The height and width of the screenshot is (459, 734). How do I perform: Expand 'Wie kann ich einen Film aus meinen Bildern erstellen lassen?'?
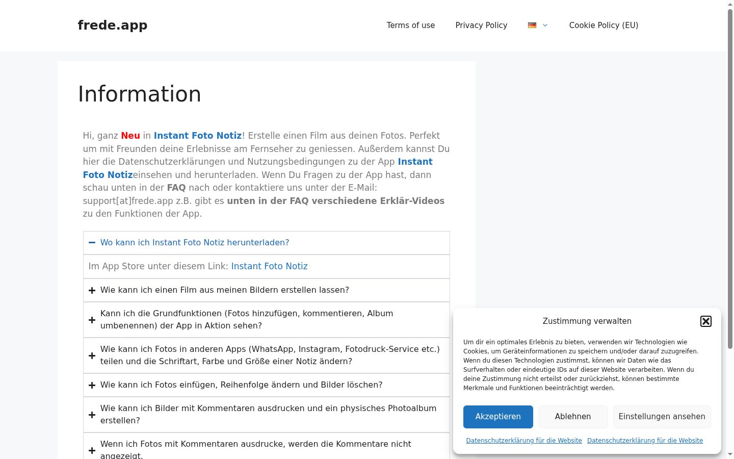267,290
